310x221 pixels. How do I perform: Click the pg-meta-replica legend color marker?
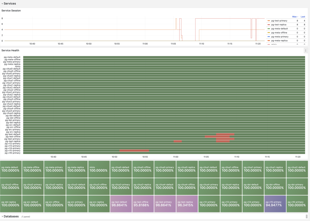(x=269, y=41)
